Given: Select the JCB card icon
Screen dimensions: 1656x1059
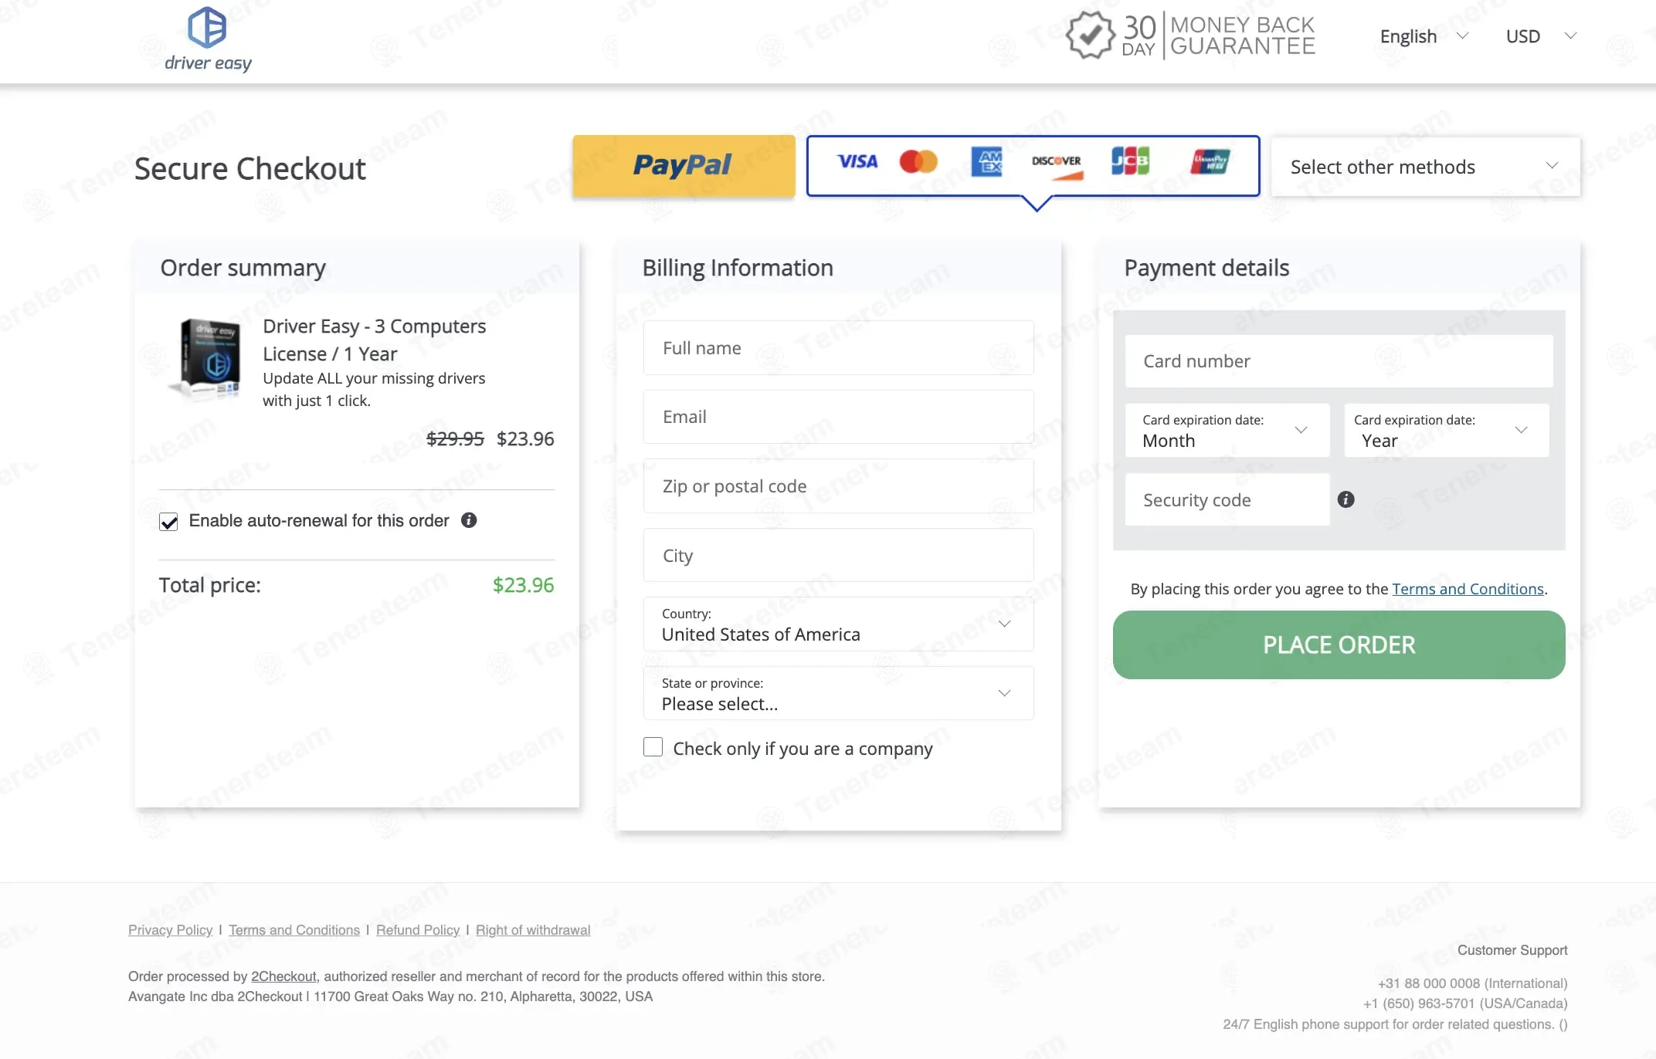Looking at the screenshot, I should pos(1130,161).
